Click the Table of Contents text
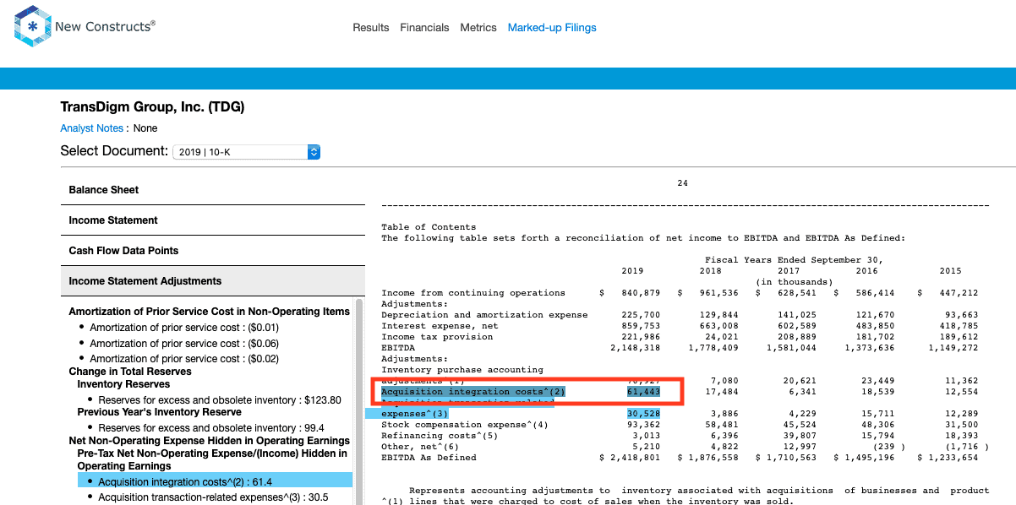This screenshot has height=505, width=1016. pyautogui.click(x=429, y=227)
